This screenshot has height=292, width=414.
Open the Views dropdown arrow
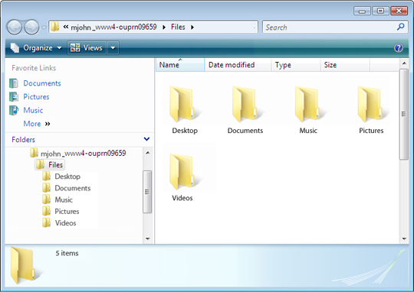tap(113, 48)
